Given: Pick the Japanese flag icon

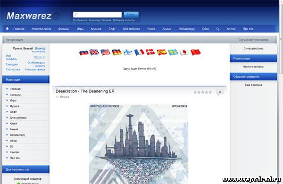Looking at the screenshot, I should 184,52.
